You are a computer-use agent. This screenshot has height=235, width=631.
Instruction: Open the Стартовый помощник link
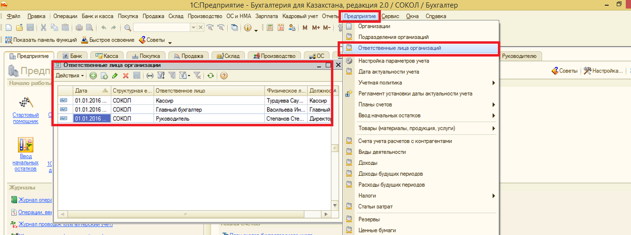[x=25, y=118]
